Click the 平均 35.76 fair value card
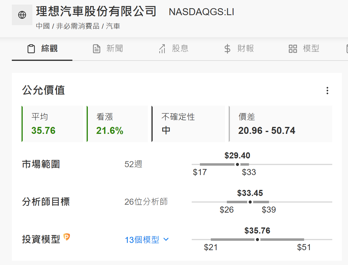Image resolution: width=348 pixels, height=265 pixels. point(52,124)
